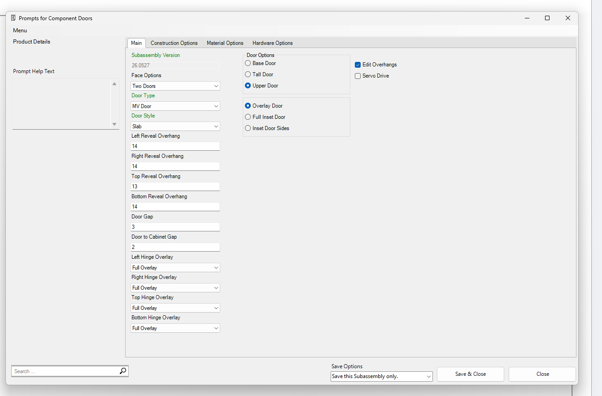
Task: Expand the Top Hinge Overlay dropdown
Action: [175, 308]
